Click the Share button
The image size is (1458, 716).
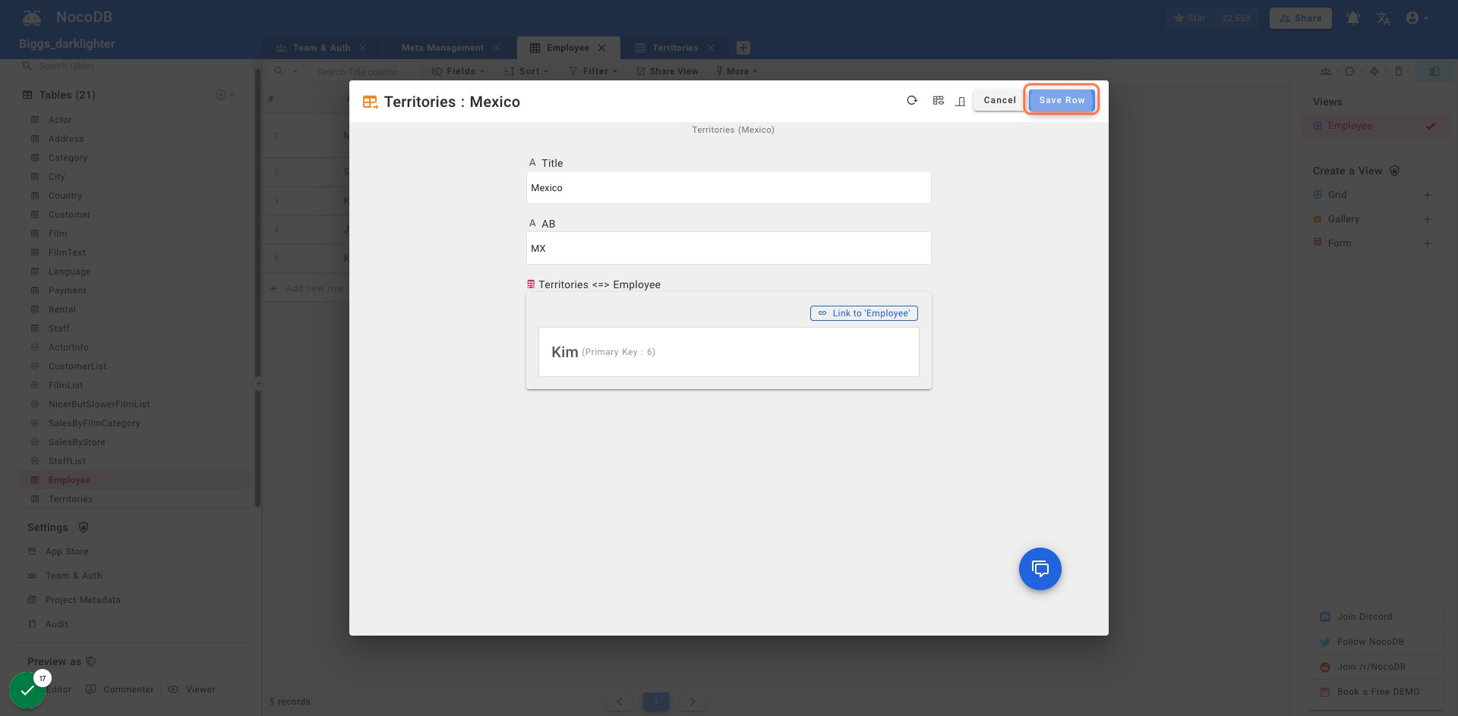coord(1300,18)
